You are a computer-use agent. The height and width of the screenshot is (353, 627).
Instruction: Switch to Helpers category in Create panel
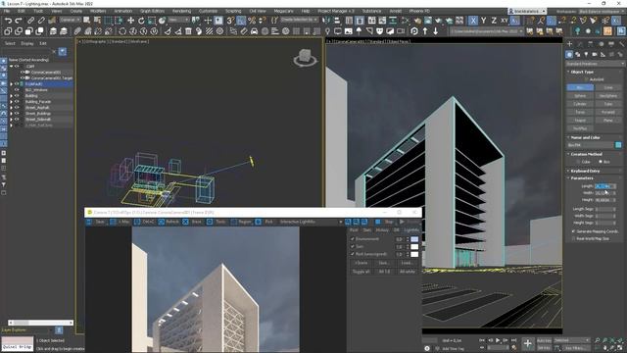pyautogui.click(x=603, y=55)
